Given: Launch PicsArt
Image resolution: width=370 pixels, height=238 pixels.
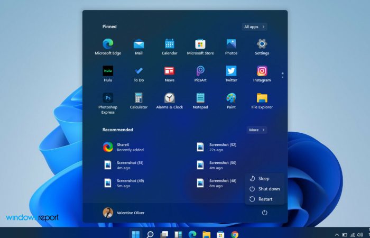Looking at the screenshot, I should pos(200,74).
